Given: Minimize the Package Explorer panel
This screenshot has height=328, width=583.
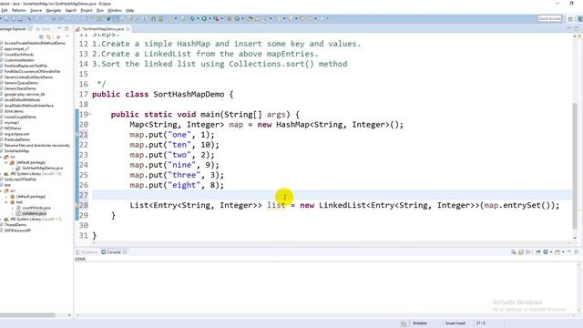Looking at the screenshot, I should tap(58, 28).
